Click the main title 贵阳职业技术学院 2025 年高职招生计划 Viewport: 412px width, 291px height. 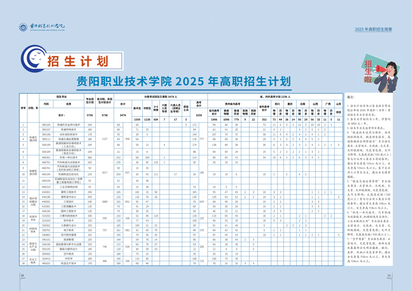coord(183,81)
